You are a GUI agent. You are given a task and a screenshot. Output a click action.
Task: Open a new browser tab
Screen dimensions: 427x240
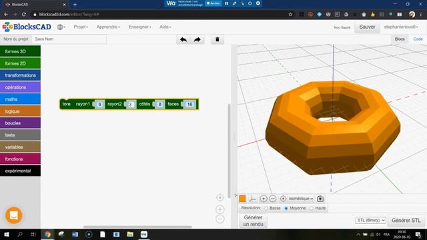tap(75, 5)
